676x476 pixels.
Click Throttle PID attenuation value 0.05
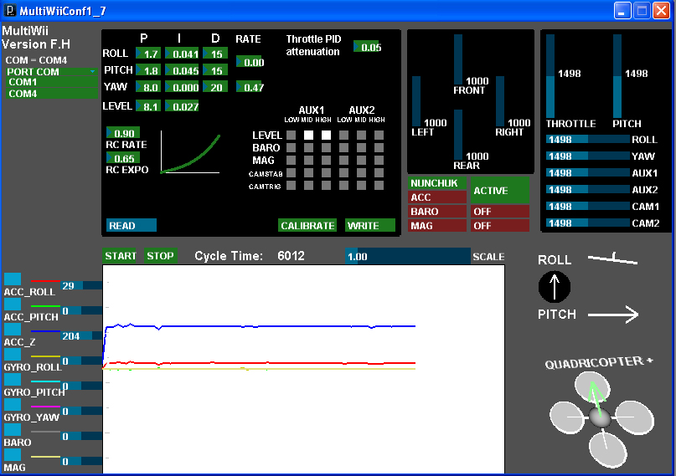(x=366, y=47)
